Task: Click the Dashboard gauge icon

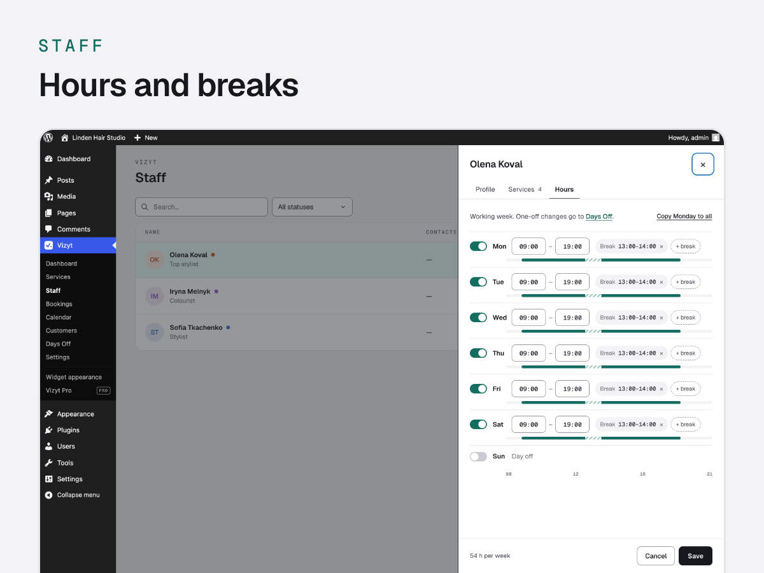Action: [x=49, y=159]
